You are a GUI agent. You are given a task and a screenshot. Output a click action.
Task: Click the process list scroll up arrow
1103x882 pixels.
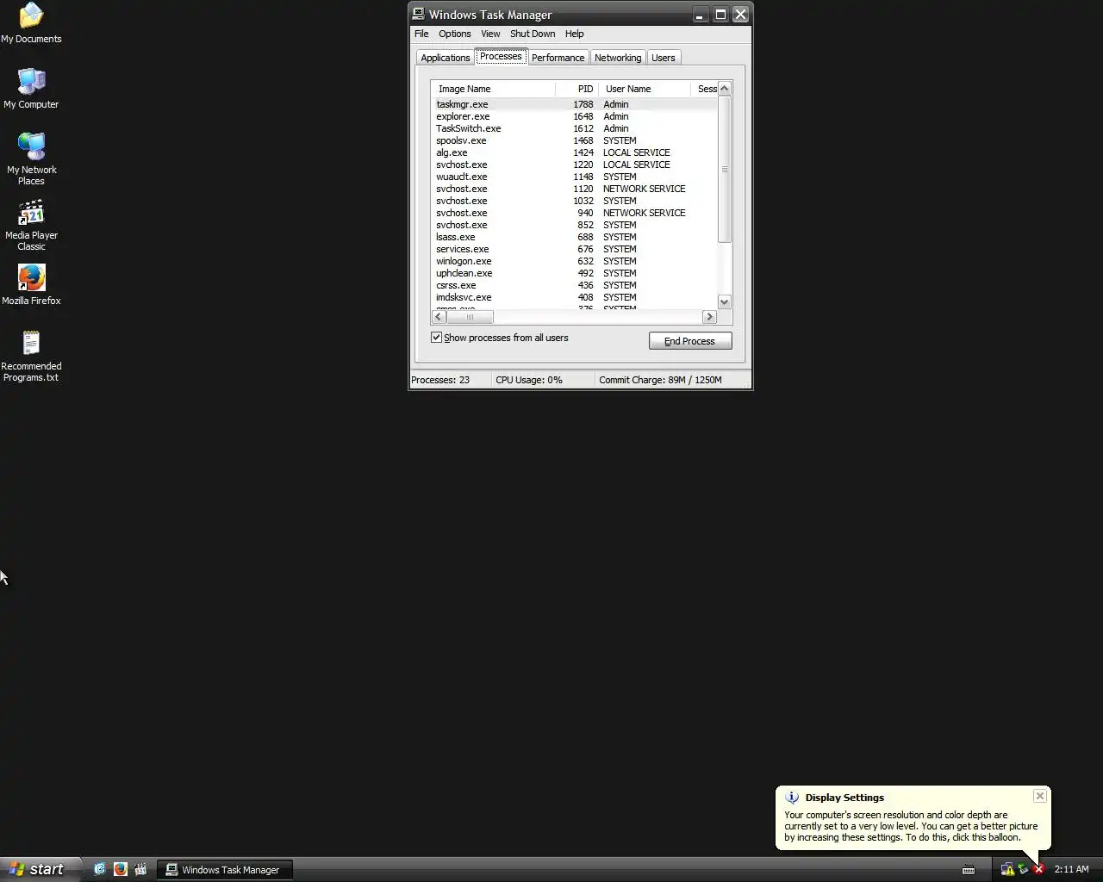(725, 89)
